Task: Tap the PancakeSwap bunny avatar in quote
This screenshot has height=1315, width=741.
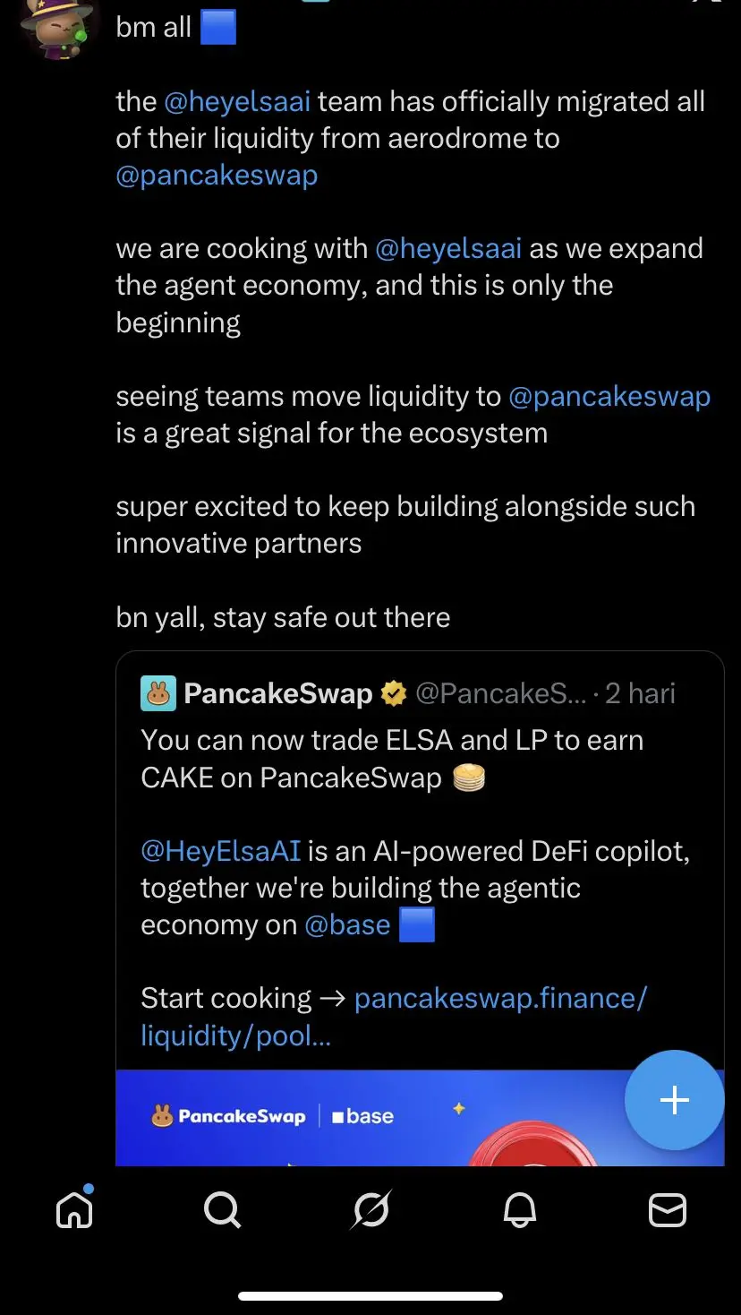Action: pos(158,693)
